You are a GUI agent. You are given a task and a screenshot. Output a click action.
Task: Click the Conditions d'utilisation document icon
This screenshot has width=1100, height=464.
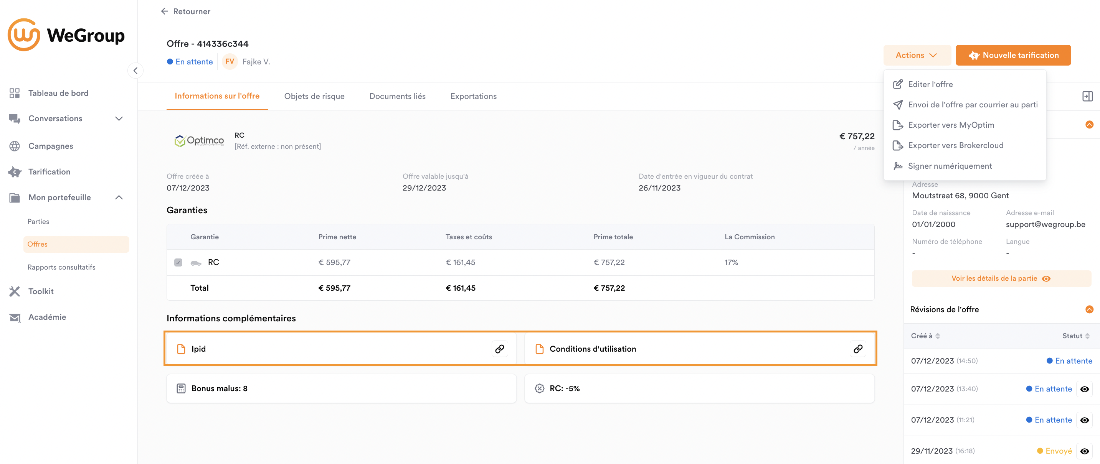[539, 349]
